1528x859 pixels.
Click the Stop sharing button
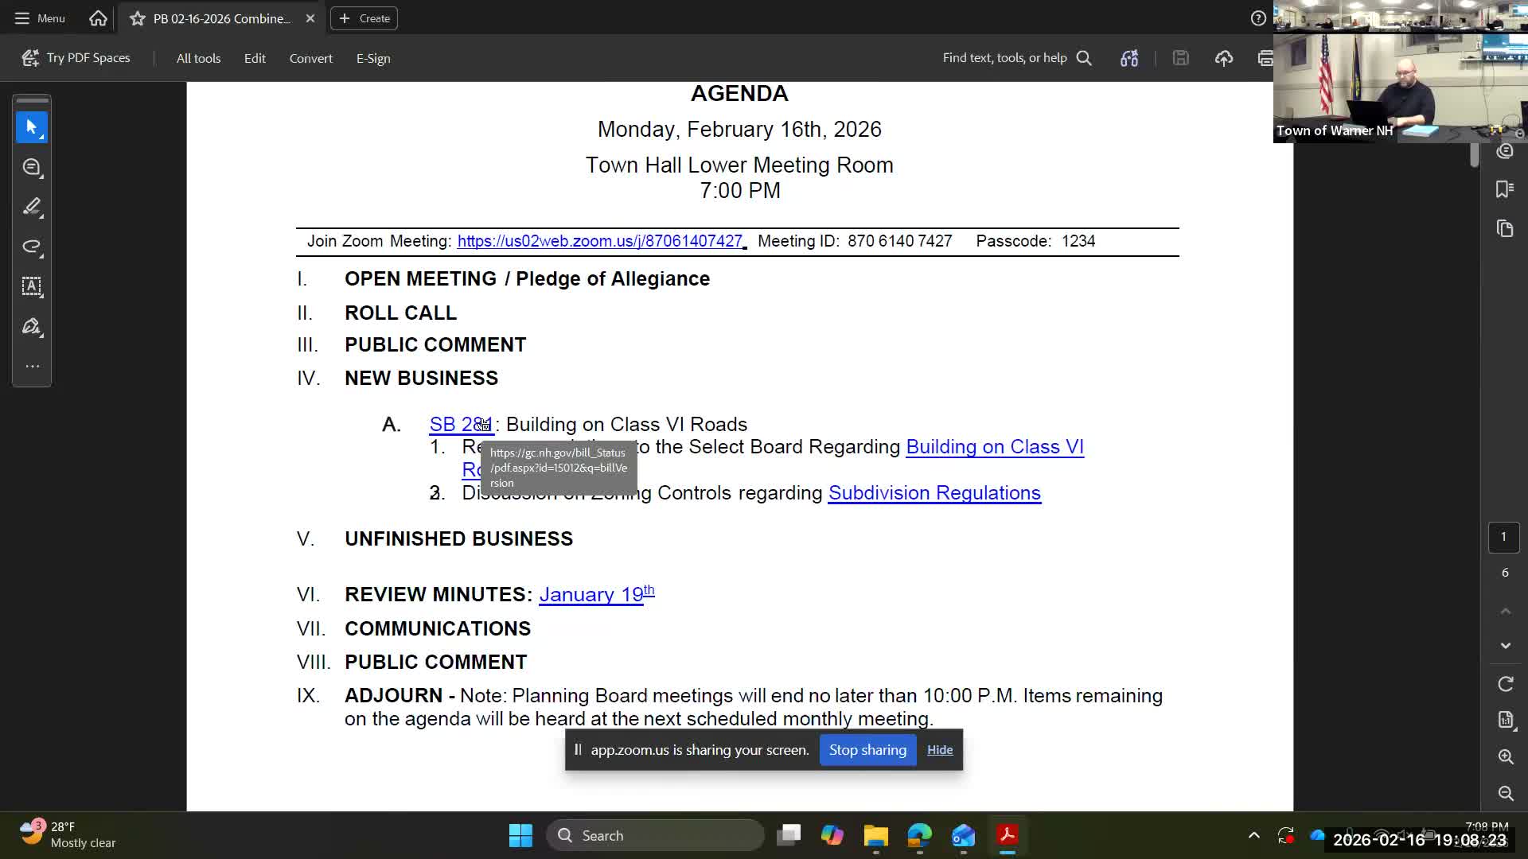[x=867, y=750]
